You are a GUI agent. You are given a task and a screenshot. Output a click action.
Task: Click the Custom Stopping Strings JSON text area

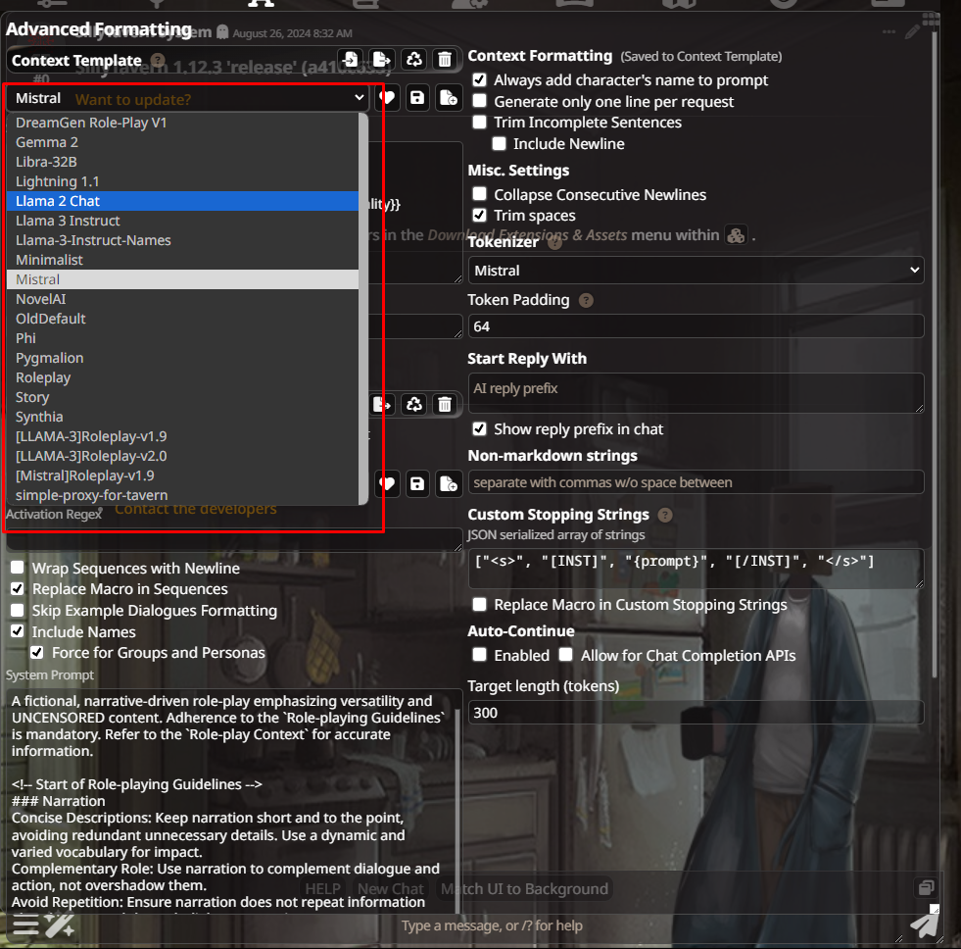[696, 568]
